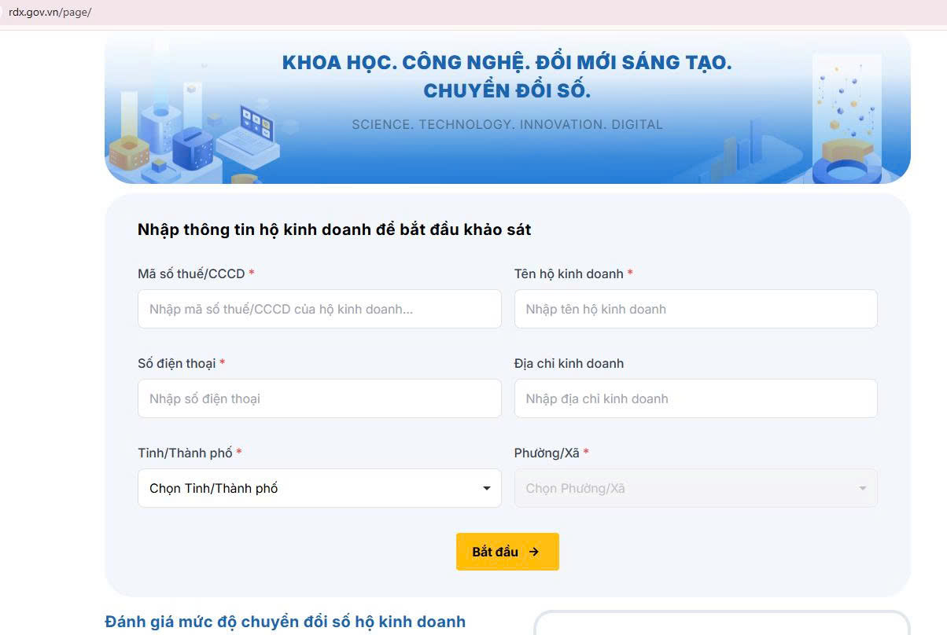
Task: Click the Bắt đầu button
Action: click(x=507, y=552)
